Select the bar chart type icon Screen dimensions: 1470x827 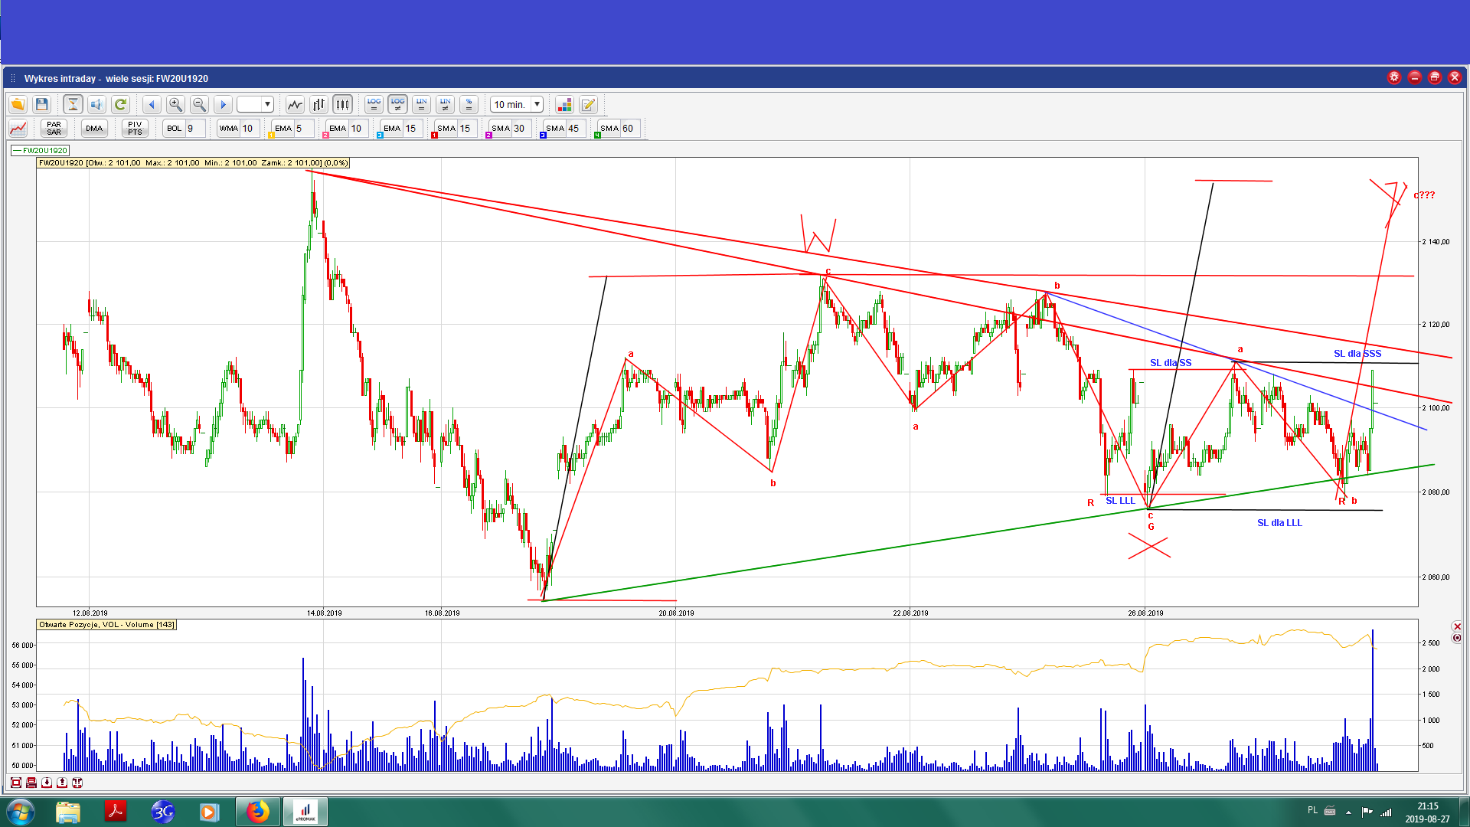tap(318, 104)
